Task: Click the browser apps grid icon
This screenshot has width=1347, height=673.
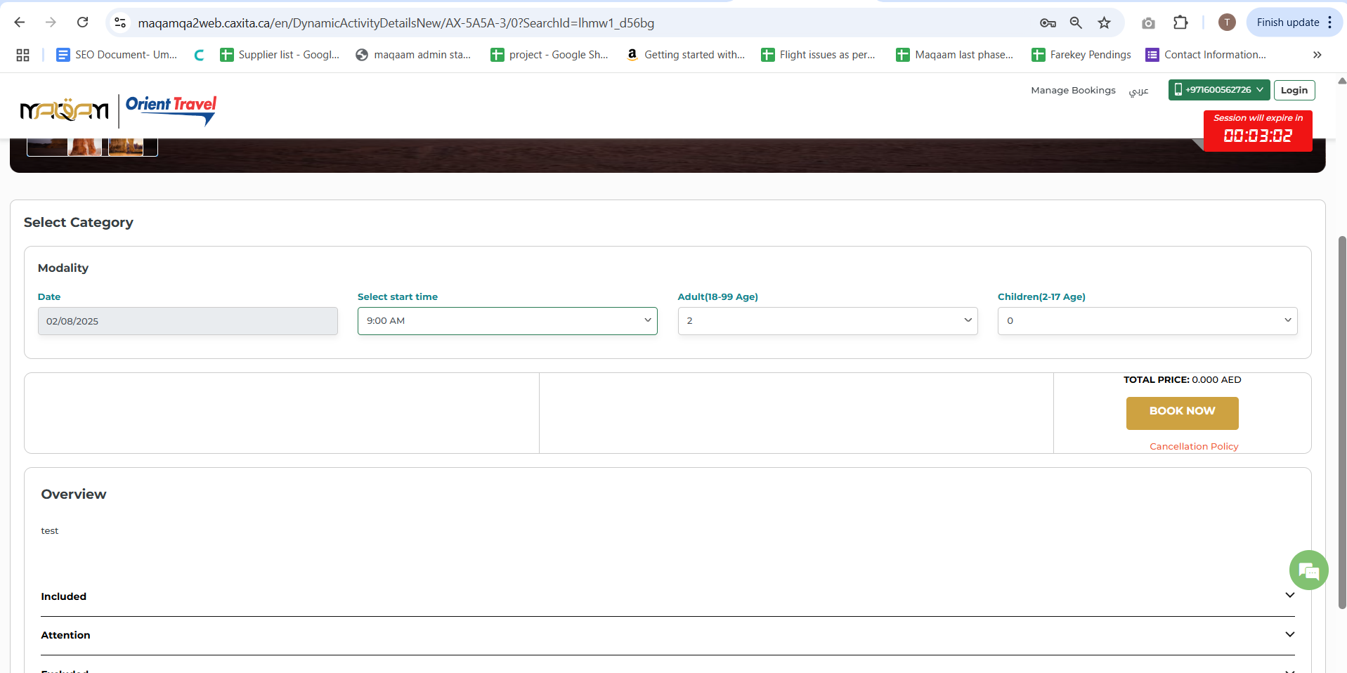Action: pos(22,55)
